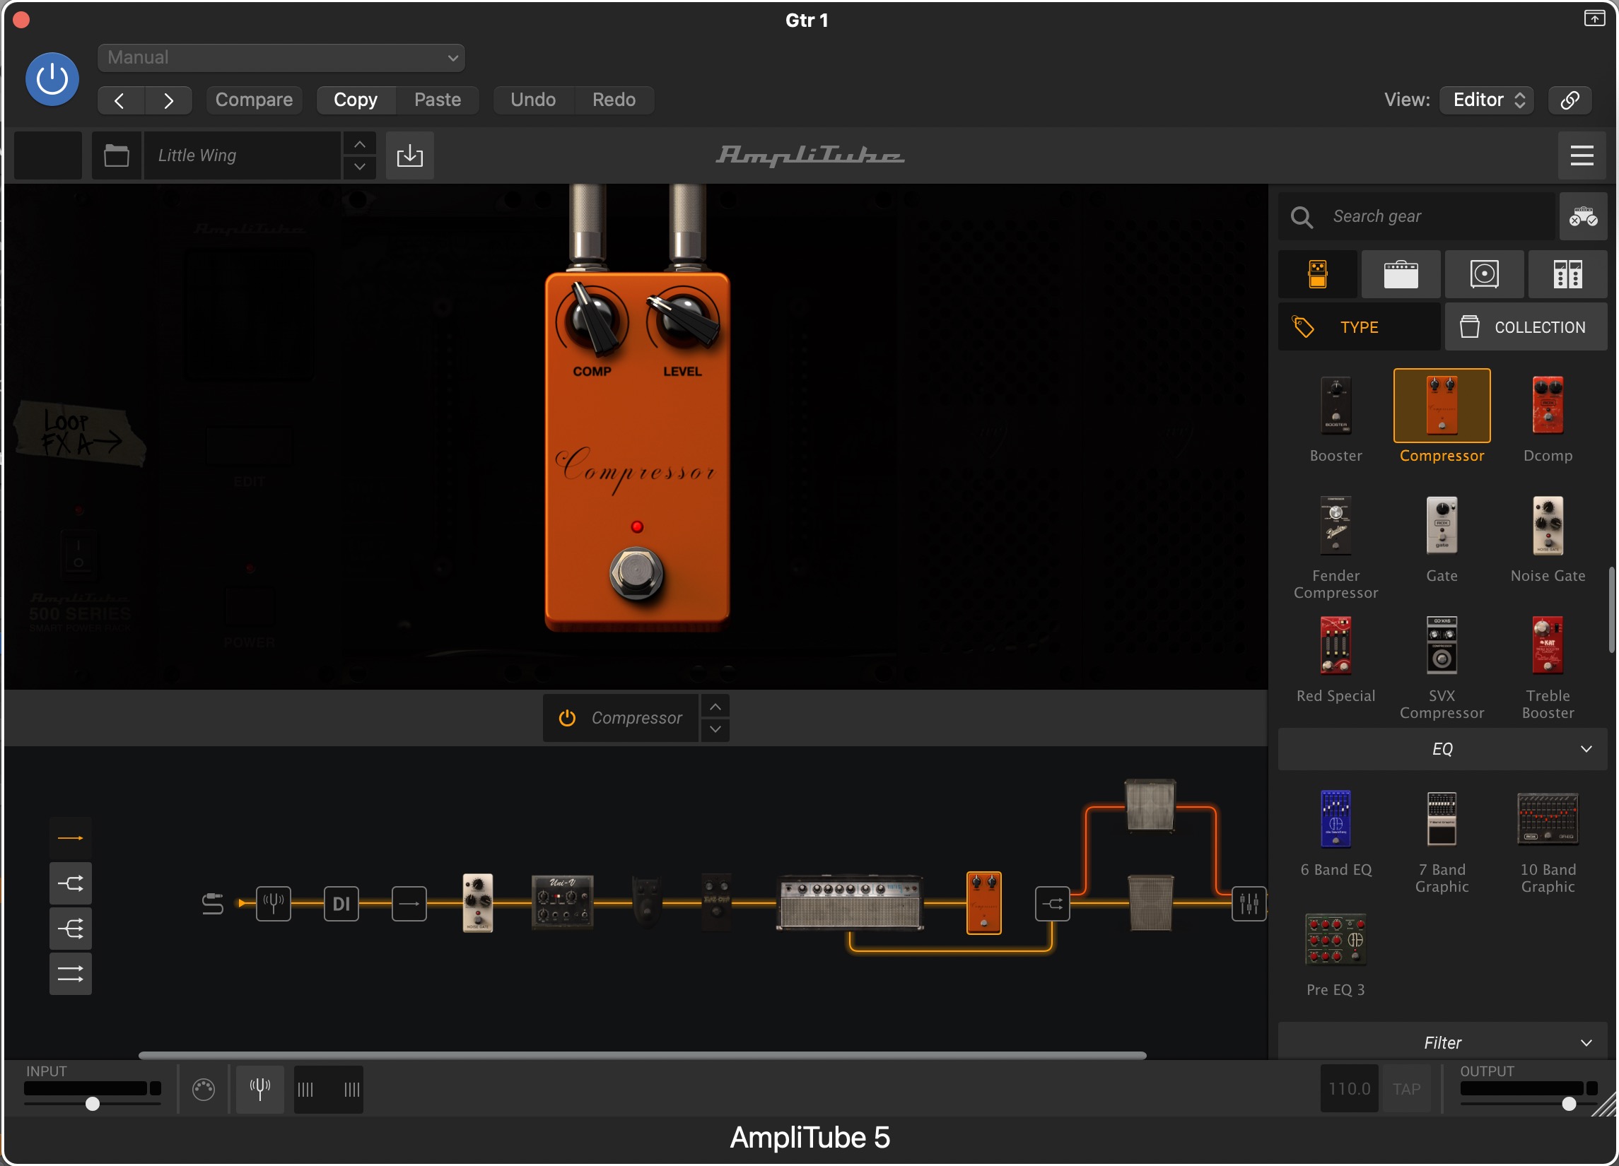Image resolution: width=1619 pixels, height=1166 pixels.
Task: Click the LEVEL knob on the pedal
Action: coord(682,321)
